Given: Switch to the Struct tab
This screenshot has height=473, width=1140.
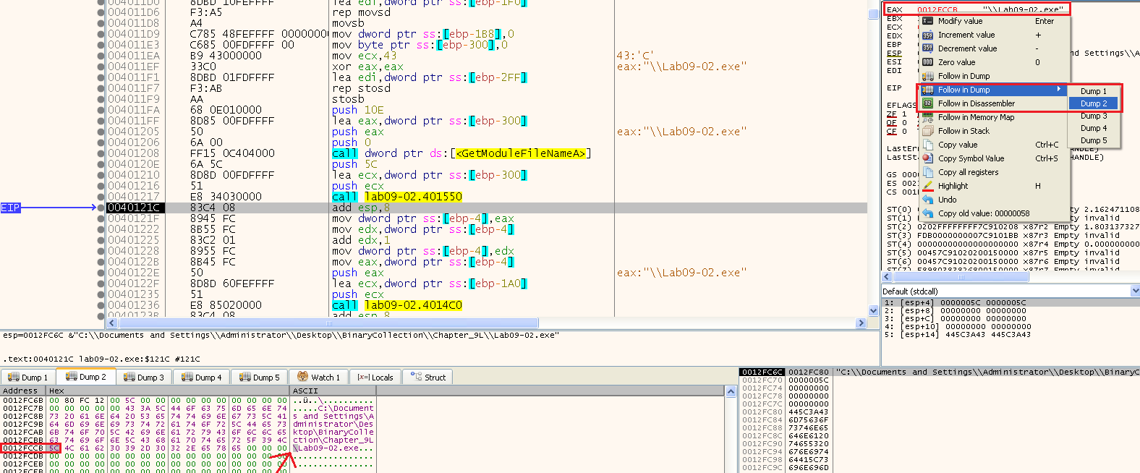Looking at the screenshot, I should (427, 377).
